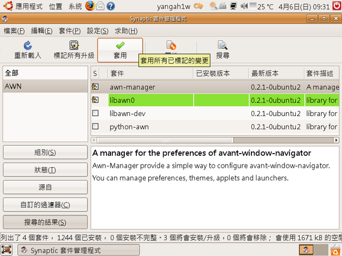The height and width of the screenshot is (256, 342).
Task: Open the 求助(H) menu
Action: [126, 31]
